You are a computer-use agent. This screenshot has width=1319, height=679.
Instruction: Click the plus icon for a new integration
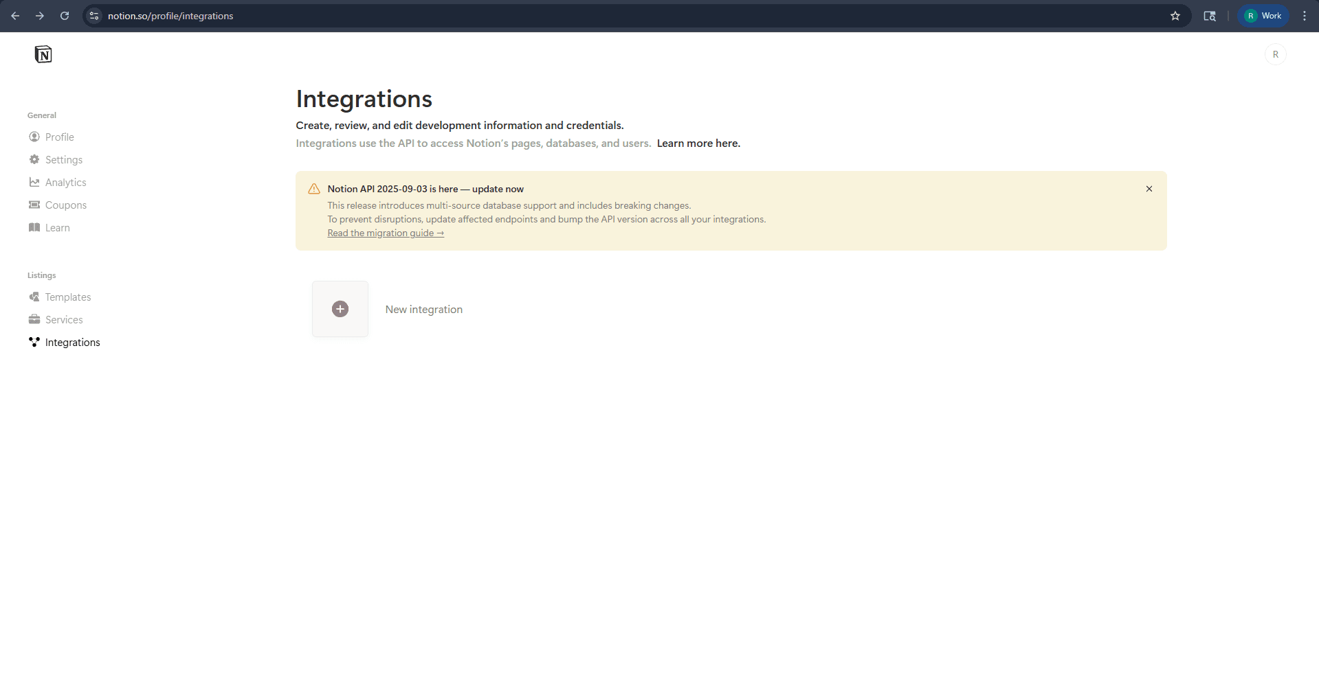(x=340, y=308)
